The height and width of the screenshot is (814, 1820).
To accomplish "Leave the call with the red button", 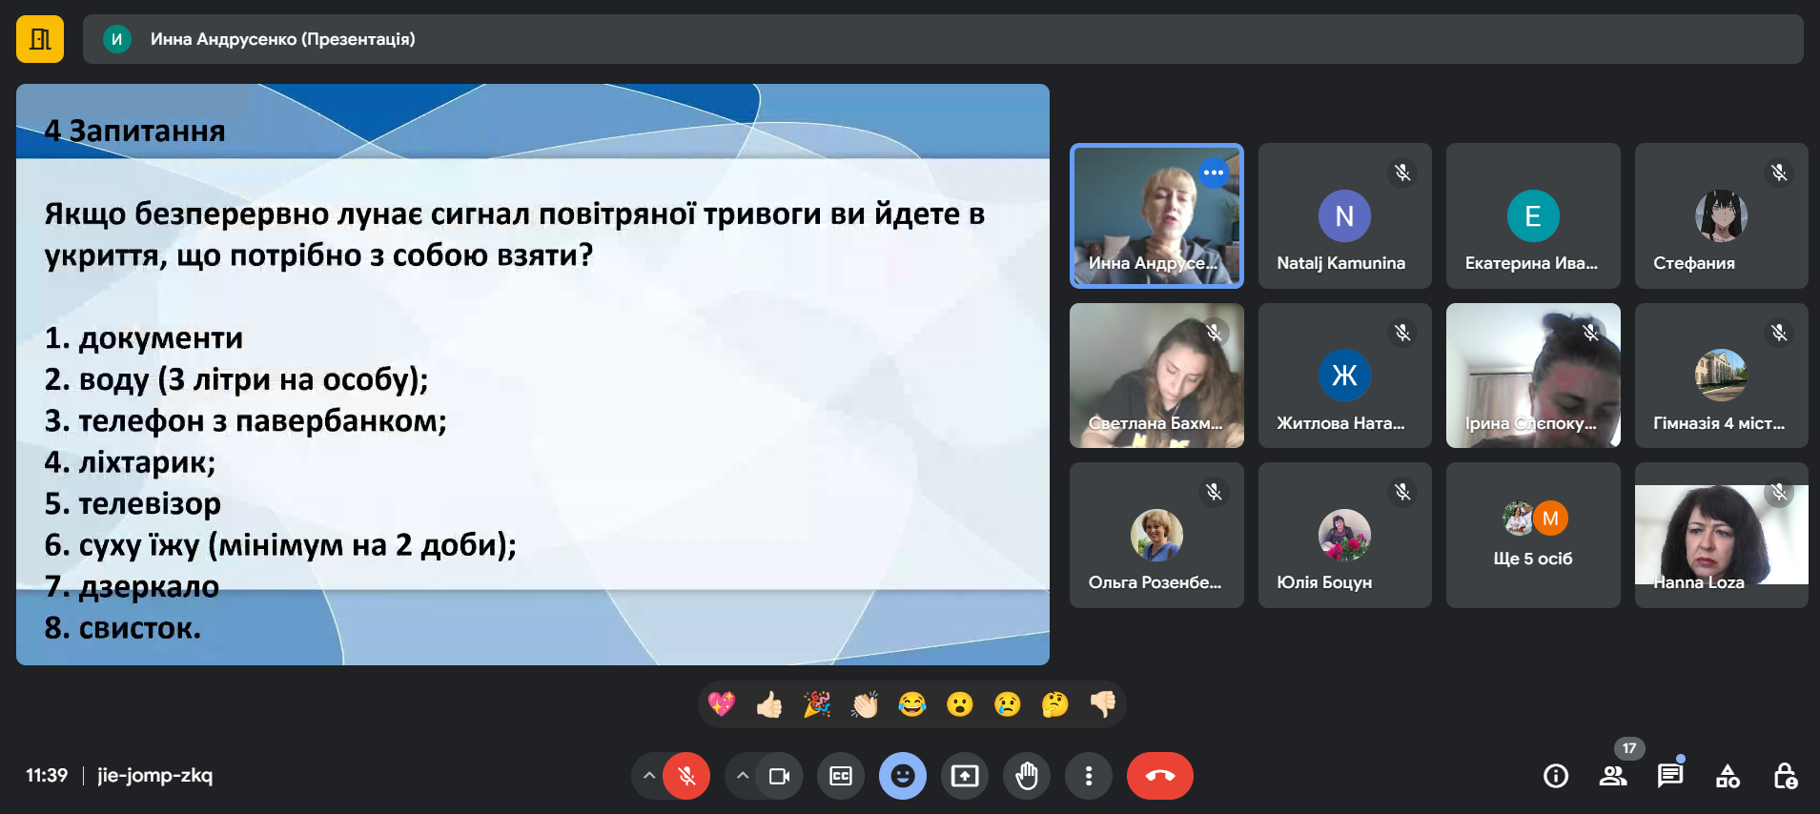I will click(1159, 776).
